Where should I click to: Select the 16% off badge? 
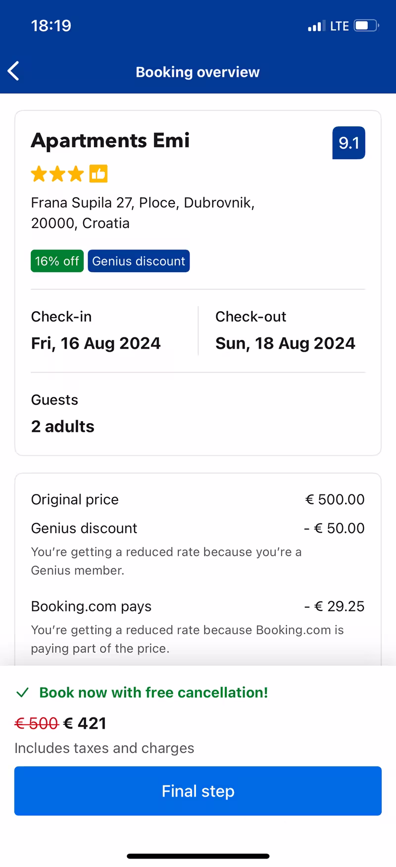(x=56, y=261)
